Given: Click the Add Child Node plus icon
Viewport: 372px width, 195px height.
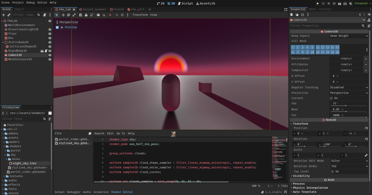Looking at the screenshot, I should point(3,15).
